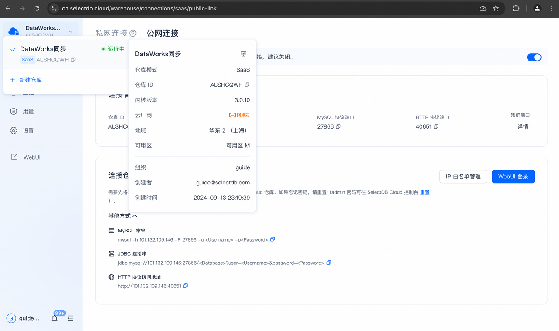This screenshot has width=559, height=331.
Task: Copy the JDBC 连接串
Action: tap(329, 263)
